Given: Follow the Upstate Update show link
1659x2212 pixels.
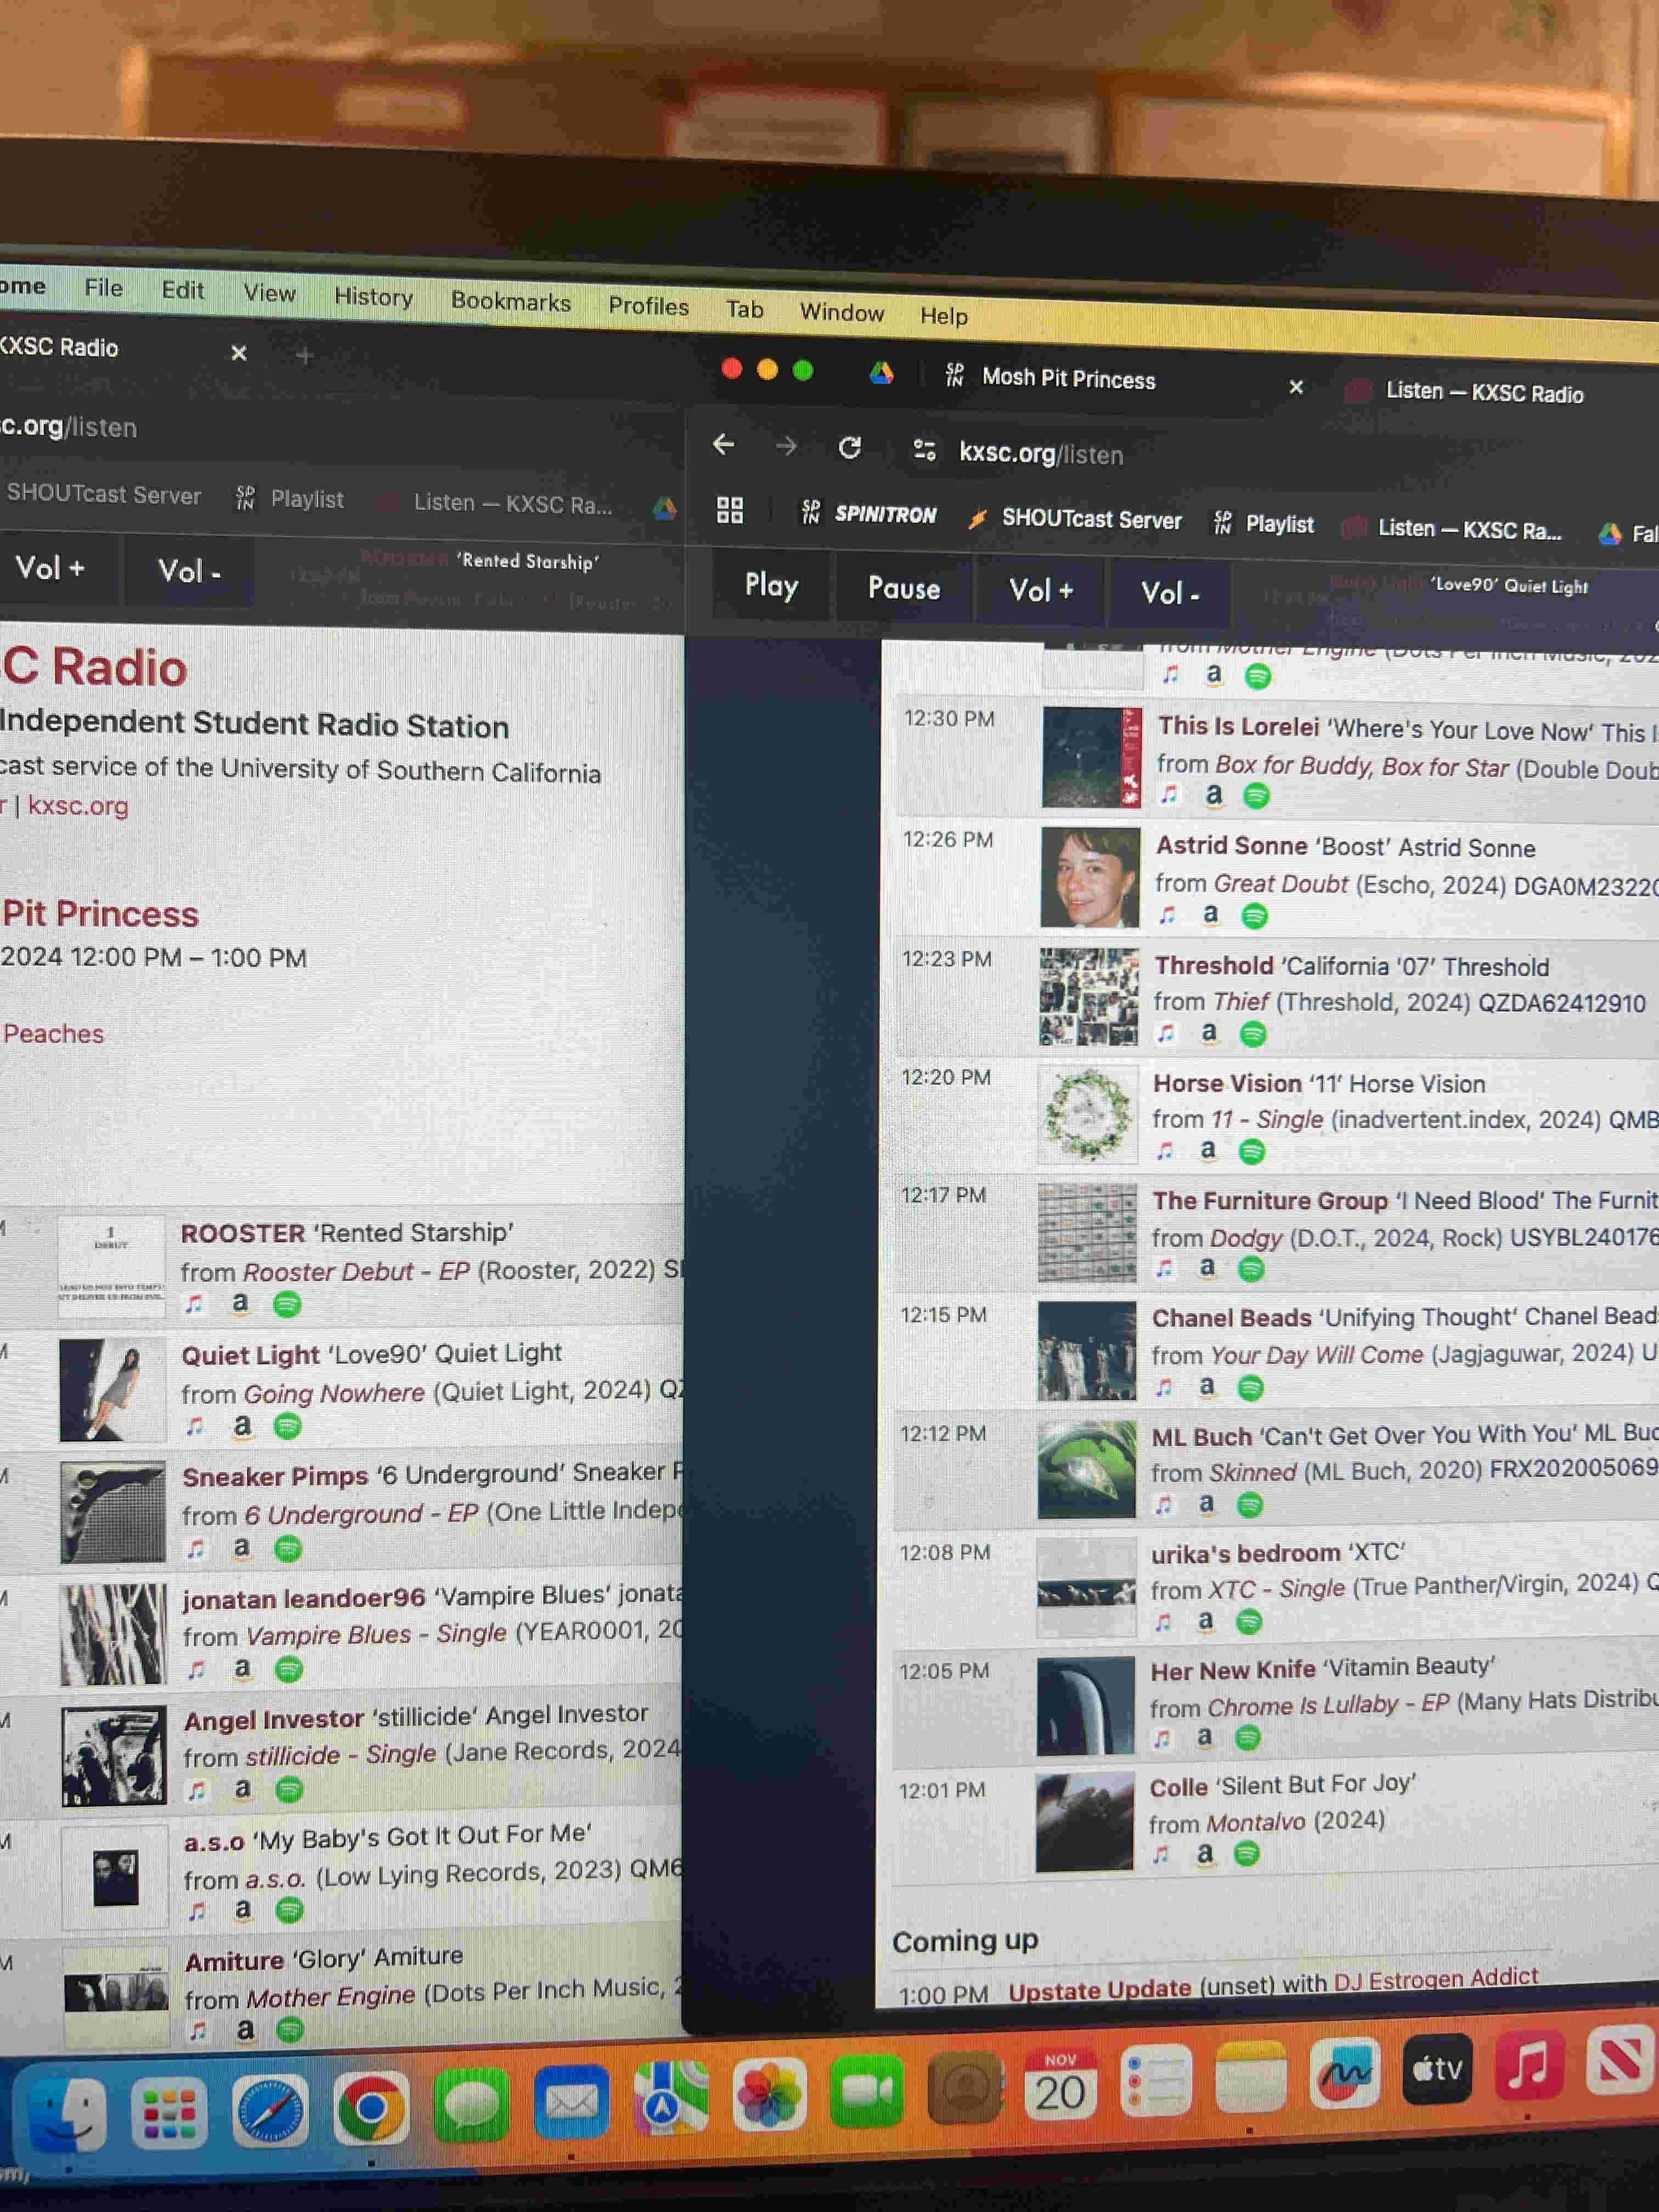Looking at the screenshot, I should tap(1099, 1989).
